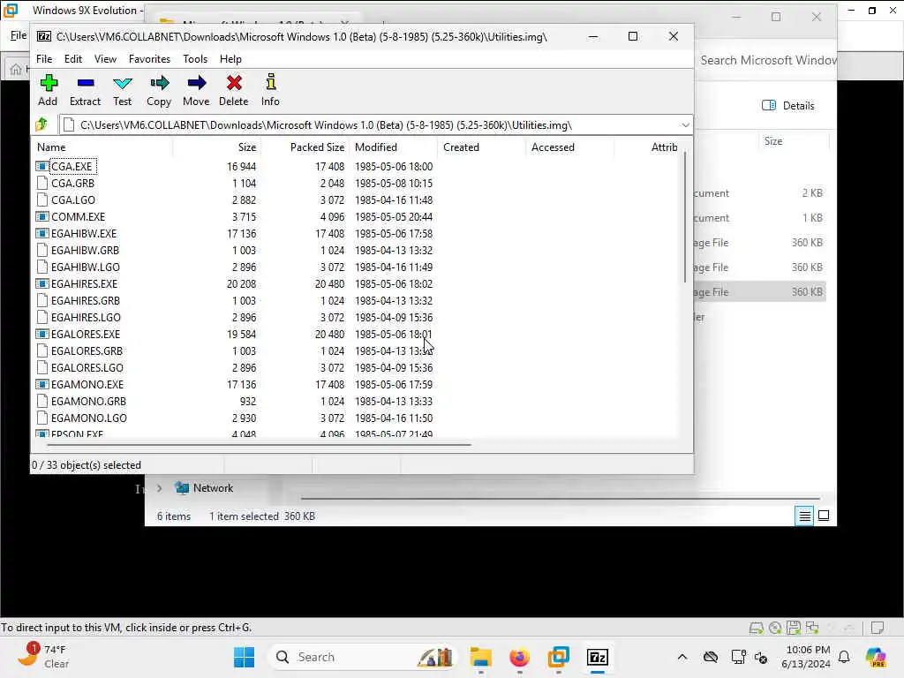Open Firefox from the taskbar
Viewport: 904px width, 678px height.
point(519,657)
